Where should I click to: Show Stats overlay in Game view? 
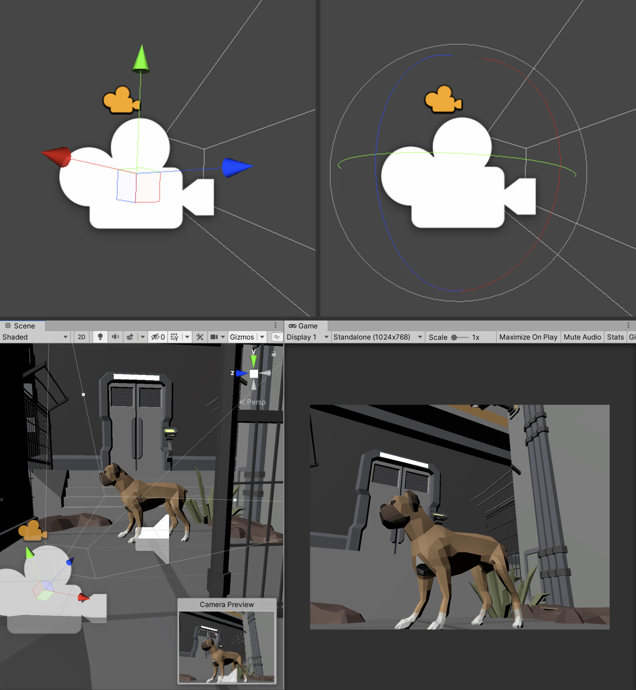click(x=615, y=337)
